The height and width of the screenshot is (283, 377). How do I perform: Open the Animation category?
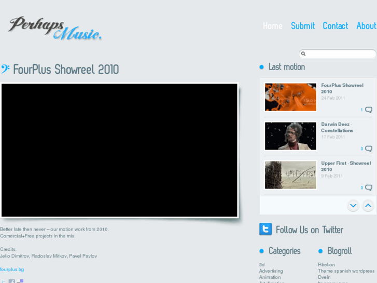coord(270,277)
